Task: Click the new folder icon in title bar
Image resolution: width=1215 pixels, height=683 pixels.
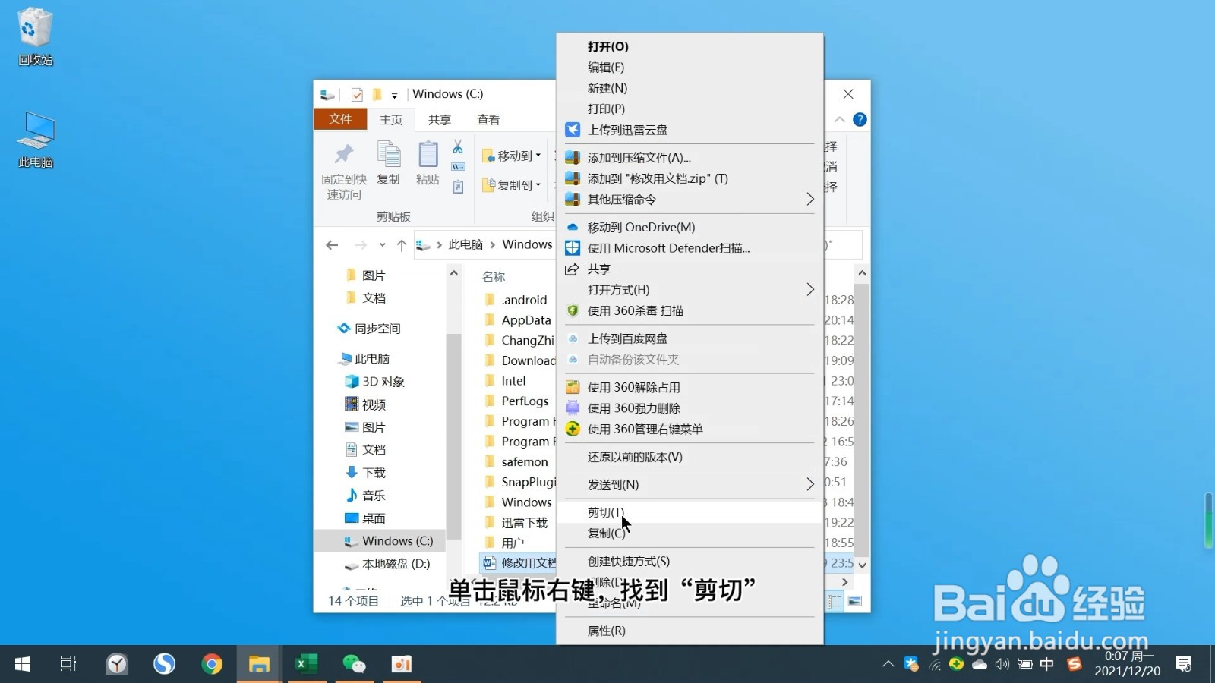Action: click(x=377, y=94)
